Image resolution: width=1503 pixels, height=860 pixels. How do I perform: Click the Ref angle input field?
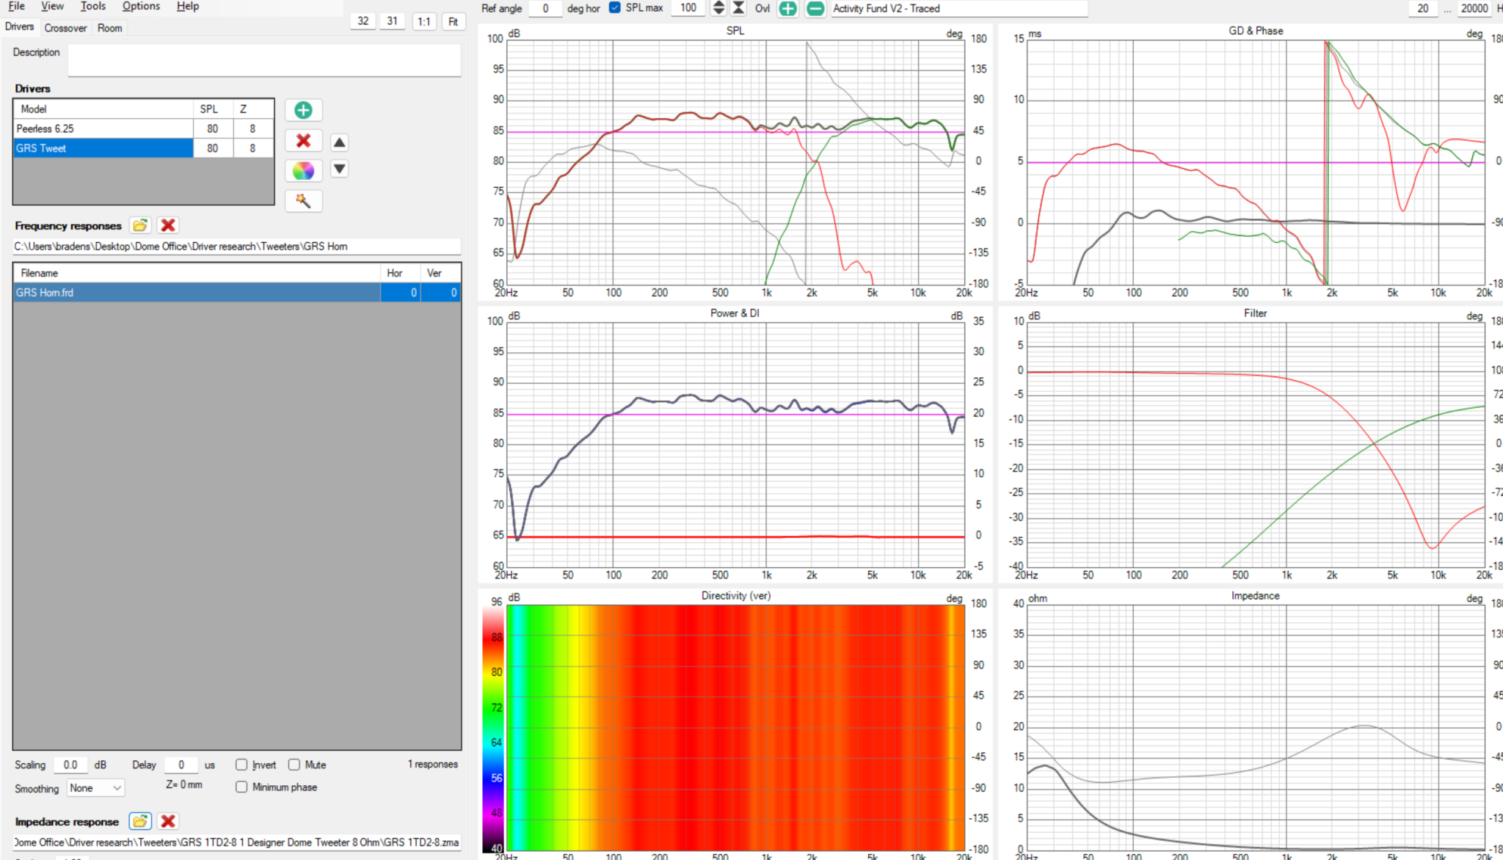[x=545, y=8]
